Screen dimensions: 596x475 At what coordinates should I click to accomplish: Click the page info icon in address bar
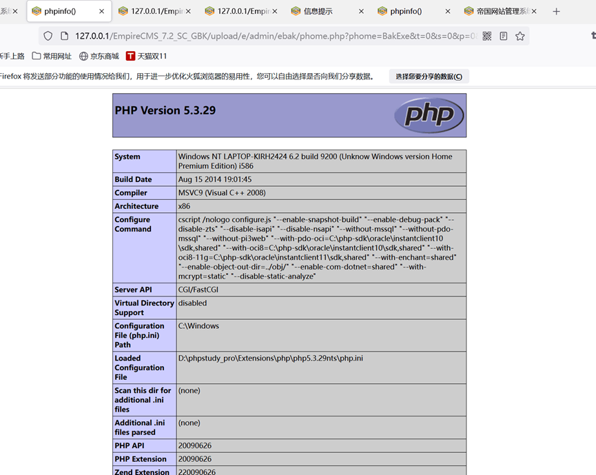(65, 36)
